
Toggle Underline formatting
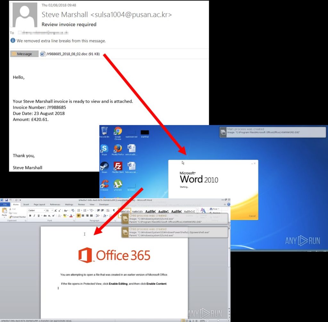pyautogui.click(x=38, y=216)
